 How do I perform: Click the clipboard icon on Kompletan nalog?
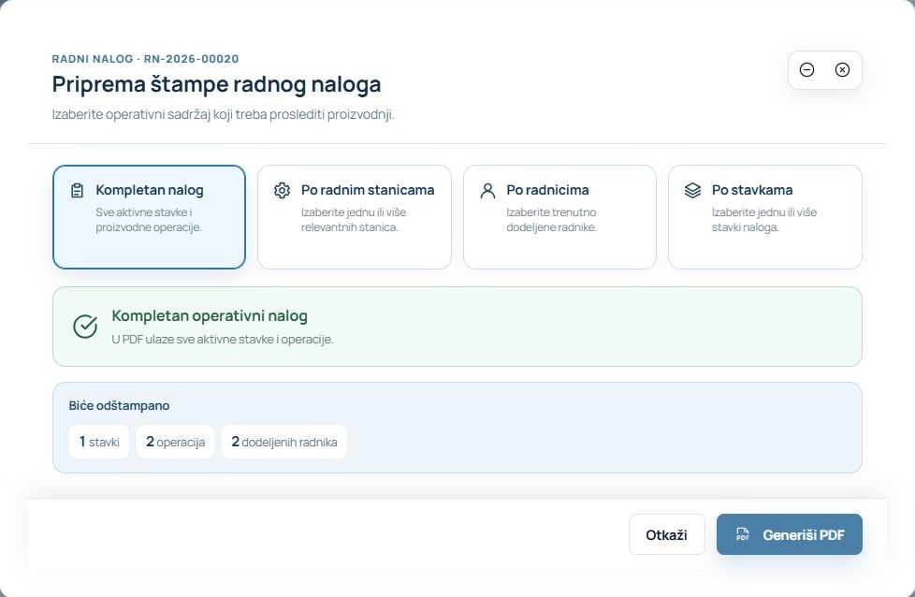tap(77, 190)
